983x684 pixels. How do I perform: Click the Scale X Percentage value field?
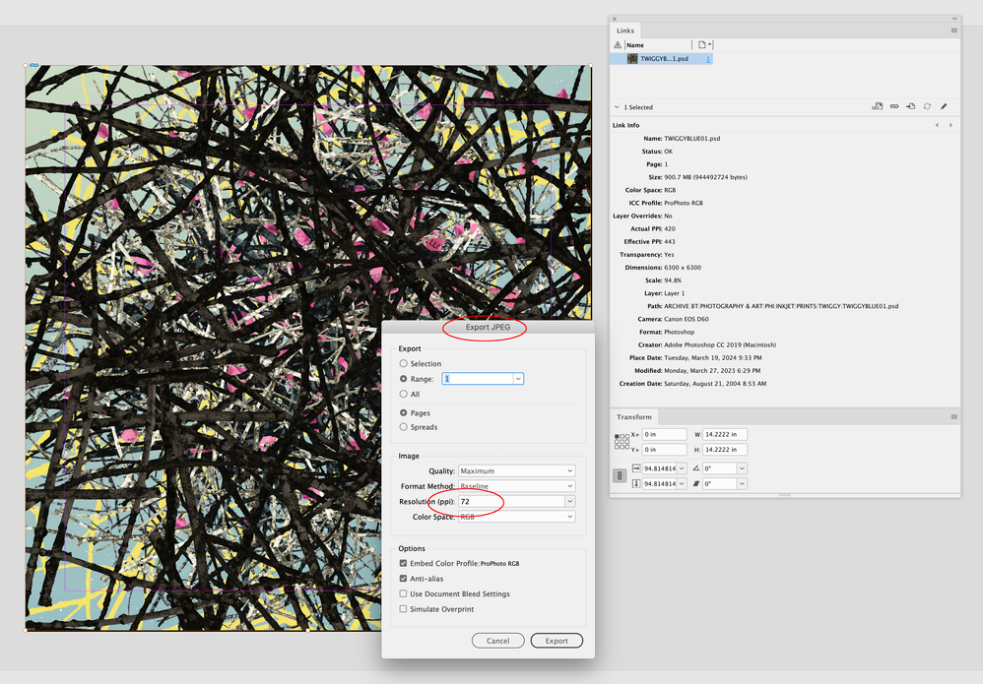click(x=660, y=468)
